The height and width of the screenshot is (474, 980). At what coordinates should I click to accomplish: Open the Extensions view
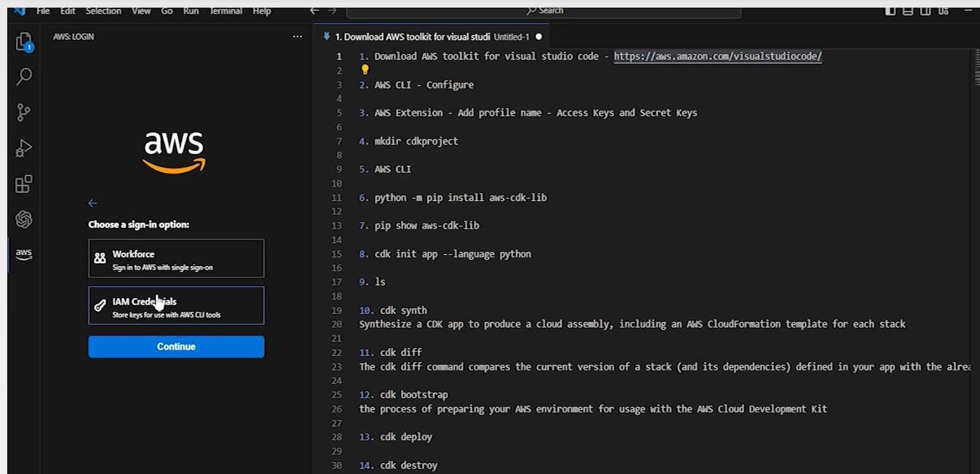23,184
